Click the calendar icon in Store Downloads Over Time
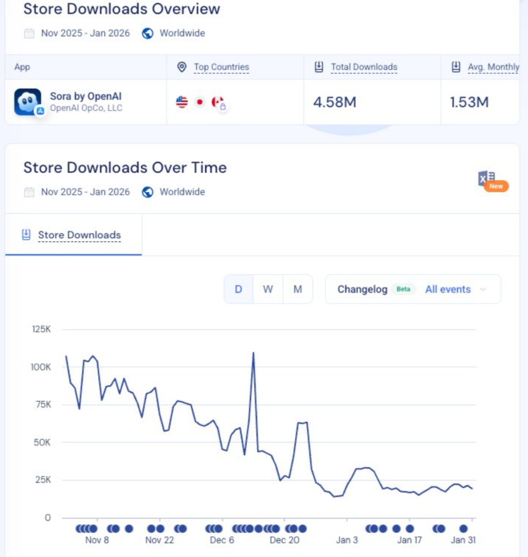The height and width of the screenshot is (557, 528). [x=29, y=192]
